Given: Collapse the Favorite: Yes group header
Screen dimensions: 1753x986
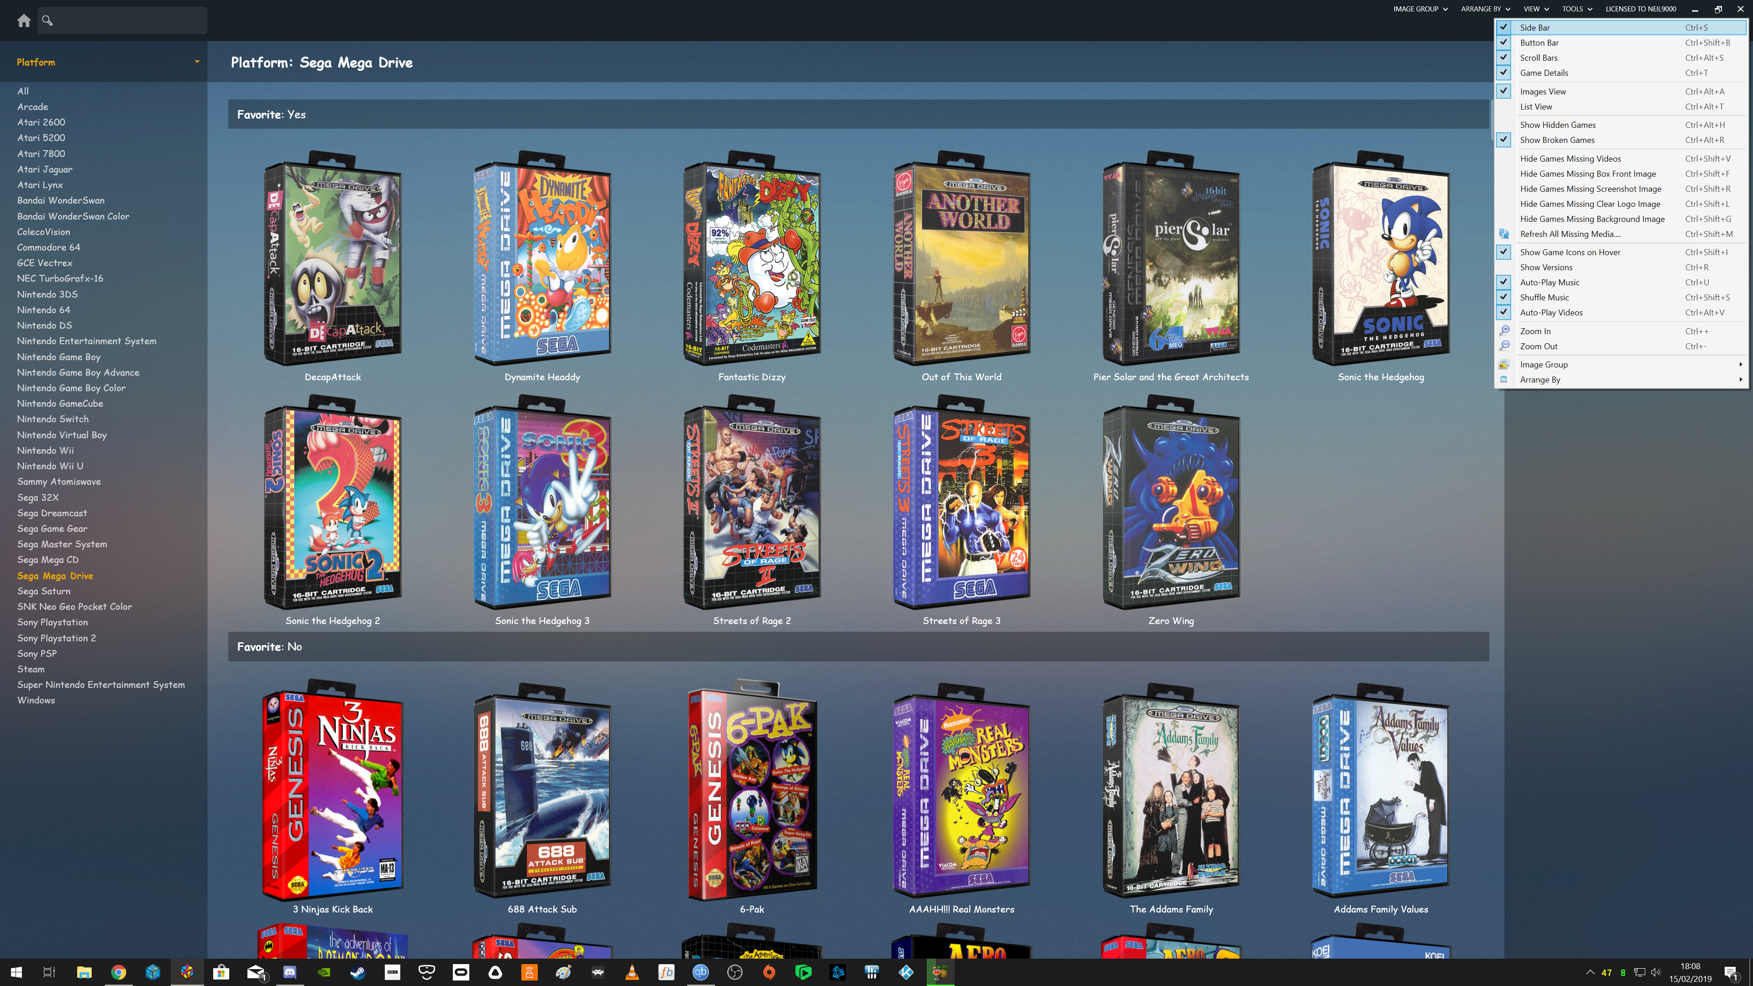Looking at the screenshot, I should pos(858,114).
